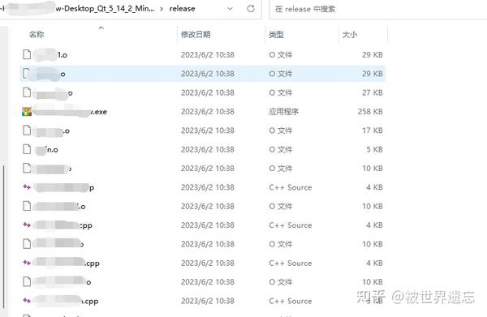
Task: Sort files by 名称 column header
Action: click(x=37, y=34)
